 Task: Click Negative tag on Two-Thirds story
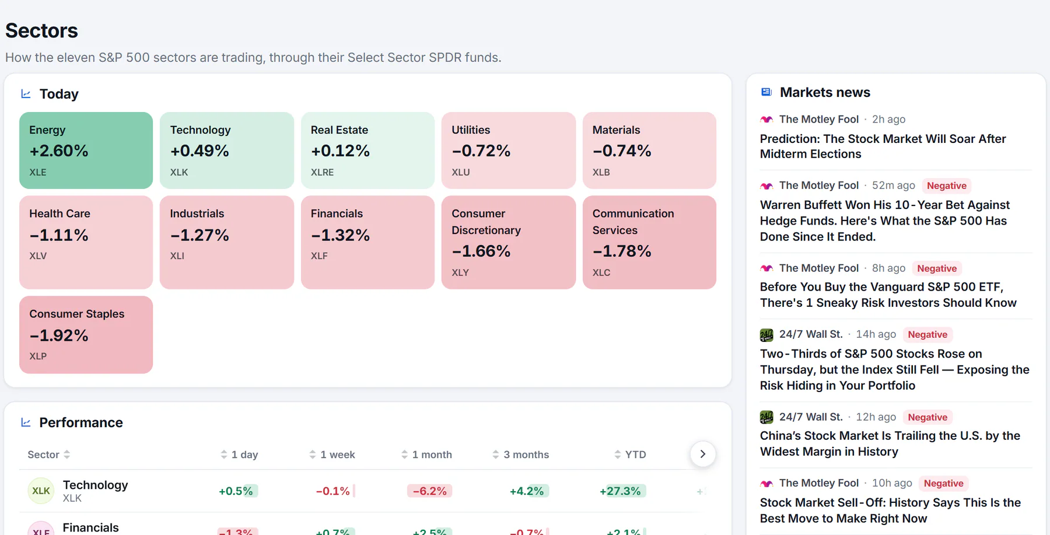(928, 335)
